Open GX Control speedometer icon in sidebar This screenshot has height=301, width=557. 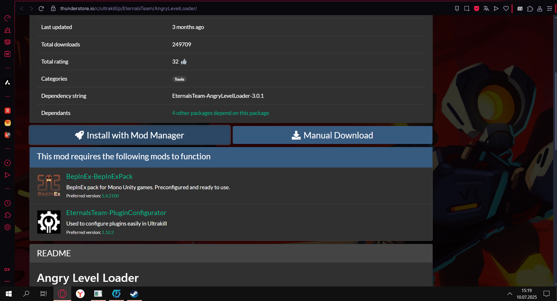pyautogui.click(x=8, y=18)
